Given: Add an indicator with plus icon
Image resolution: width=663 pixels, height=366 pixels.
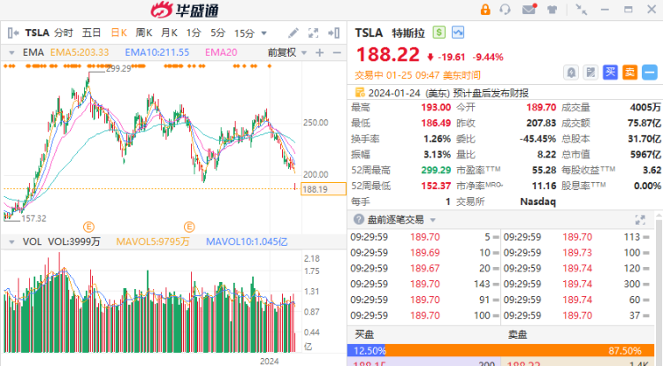Looking at the screenshot, I should point(320,52).
